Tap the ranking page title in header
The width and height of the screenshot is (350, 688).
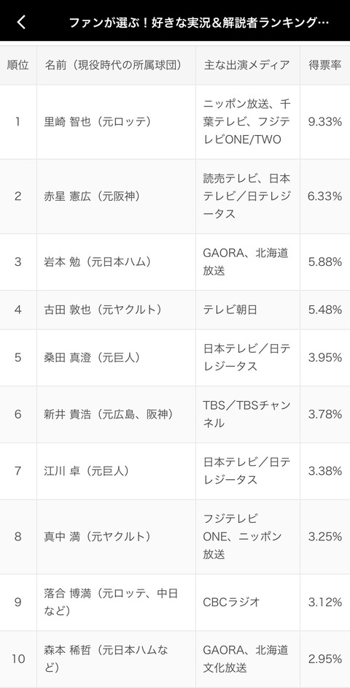(199, 23)
